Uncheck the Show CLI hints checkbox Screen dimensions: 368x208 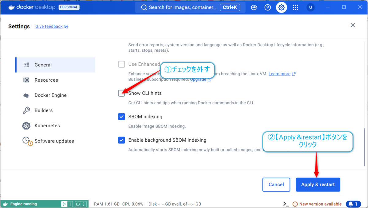(121, 93)
